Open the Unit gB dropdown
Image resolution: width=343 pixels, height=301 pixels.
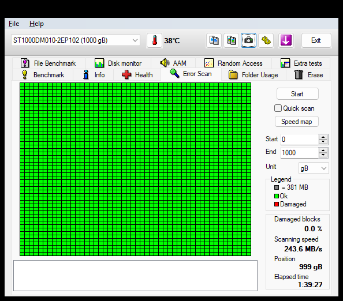(x=314, y=168)
